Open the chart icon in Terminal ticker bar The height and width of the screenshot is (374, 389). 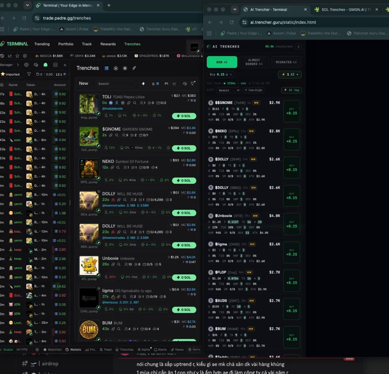[10, 56]
